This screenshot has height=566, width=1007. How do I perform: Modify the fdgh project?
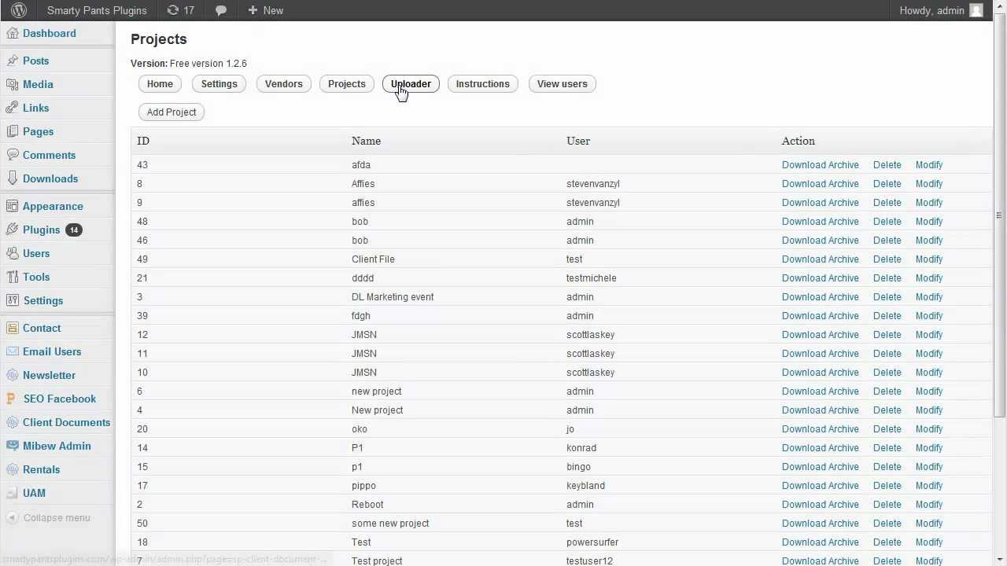(x=928, y=316)
